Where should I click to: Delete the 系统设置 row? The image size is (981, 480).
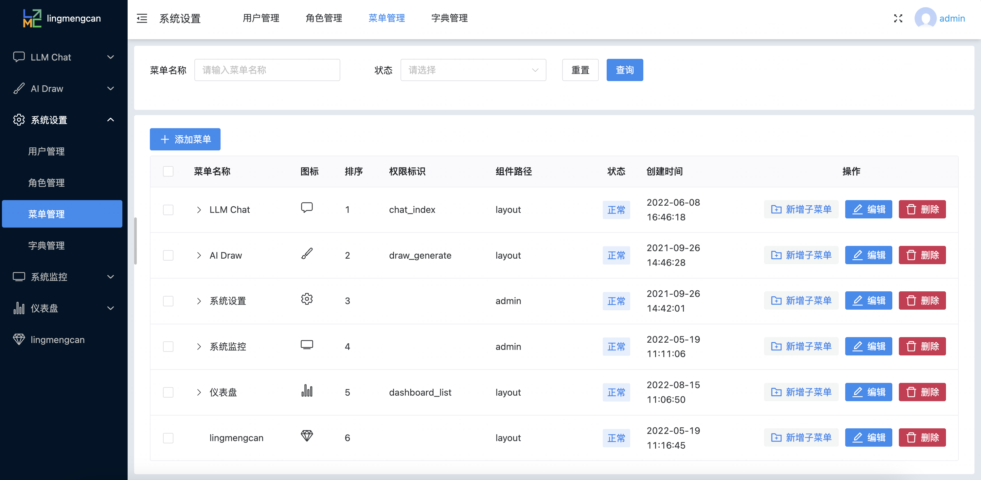point(922,301)
